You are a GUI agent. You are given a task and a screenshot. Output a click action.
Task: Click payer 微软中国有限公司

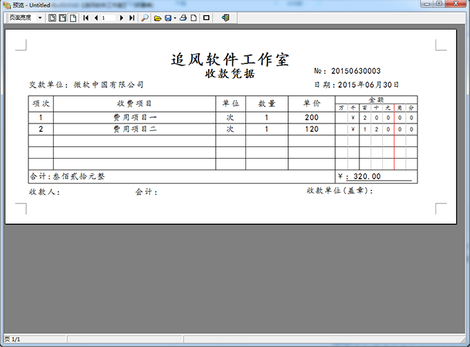(x=109, y=85)
